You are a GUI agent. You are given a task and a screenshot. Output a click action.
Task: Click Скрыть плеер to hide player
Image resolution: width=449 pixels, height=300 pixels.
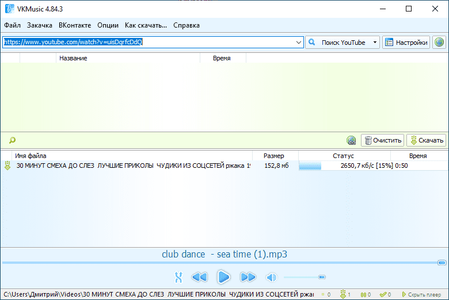coord(421,294)
